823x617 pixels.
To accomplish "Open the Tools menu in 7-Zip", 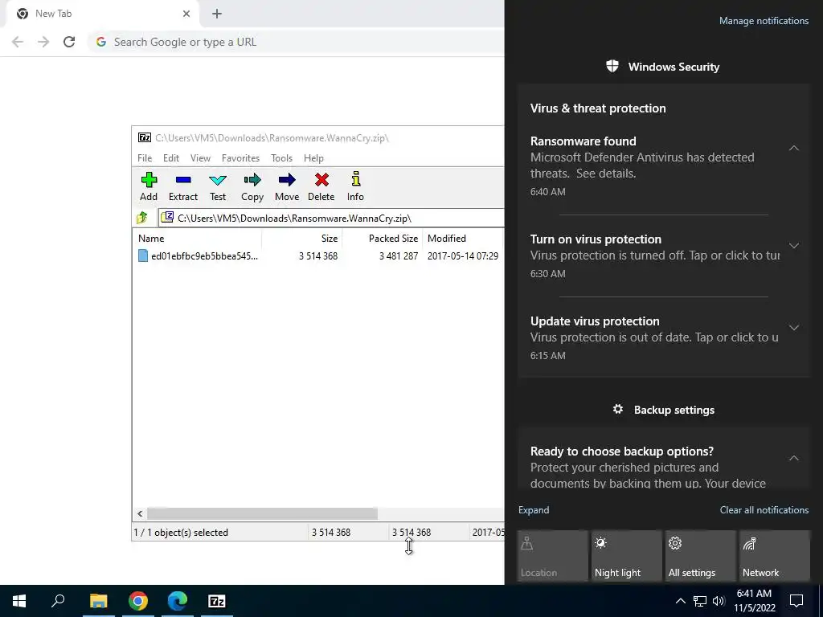I will point(282,158).
